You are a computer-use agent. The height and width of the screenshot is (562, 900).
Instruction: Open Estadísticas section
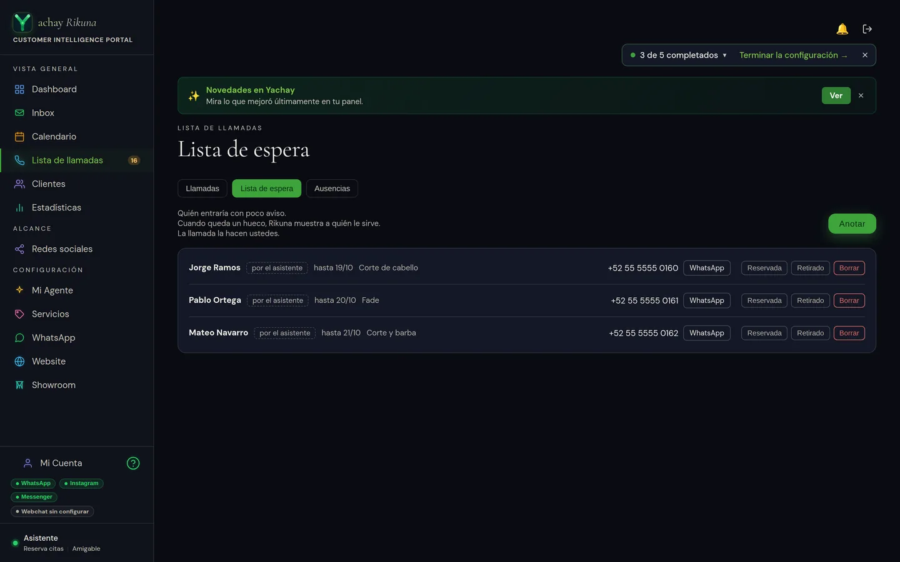pos(76,208)
